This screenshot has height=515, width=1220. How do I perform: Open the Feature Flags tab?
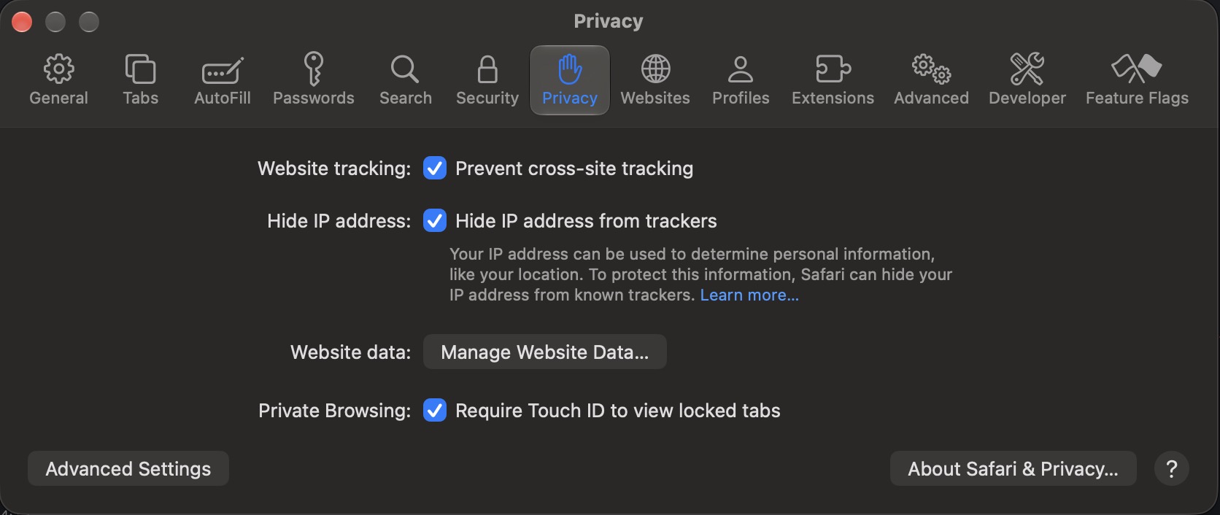[1137, 80]
